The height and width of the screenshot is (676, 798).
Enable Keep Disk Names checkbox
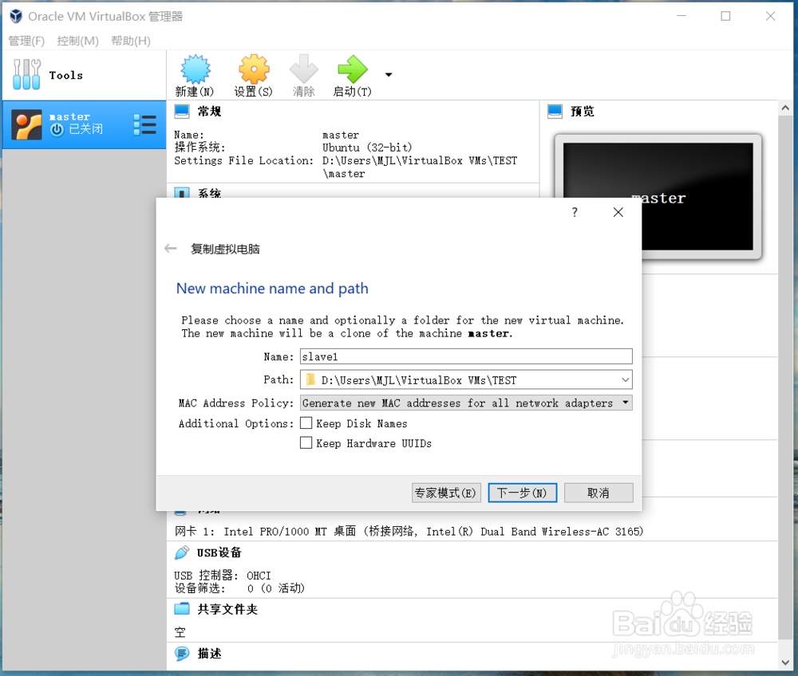306,422
